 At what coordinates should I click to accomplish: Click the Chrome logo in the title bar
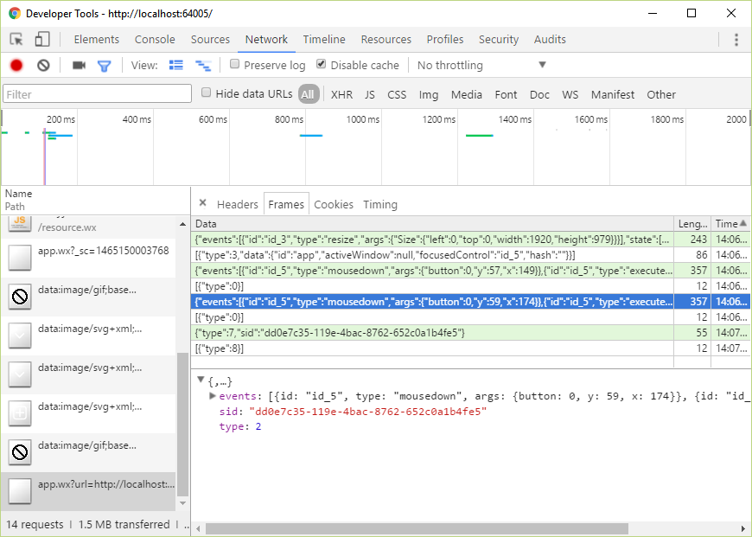click(15, 14)
